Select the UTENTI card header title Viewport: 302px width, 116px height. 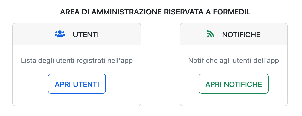[x=86, y=35]
